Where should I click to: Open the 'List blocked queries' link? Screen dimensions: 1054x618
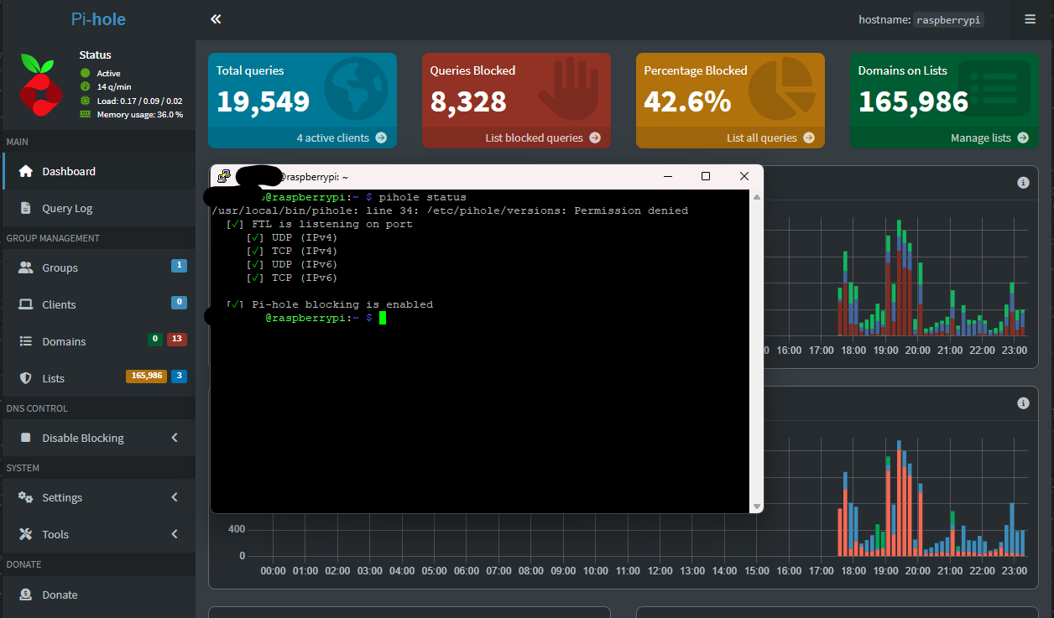click(x=516, y=138)
